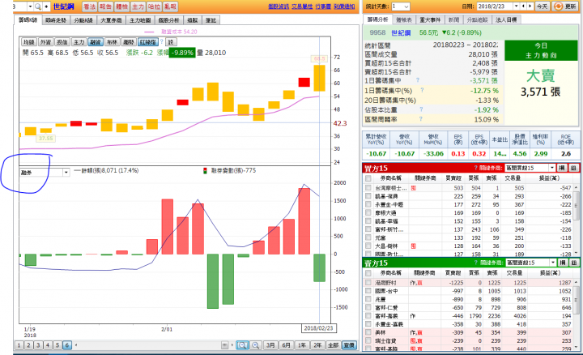The width and height of the screenshot is (583, 355).
Task: Select the 1年 range button
Action: point(302,345)
